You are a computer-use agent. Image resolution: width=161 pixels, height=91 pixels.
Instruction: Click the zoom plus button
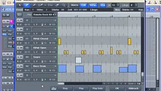tap(104, 84)
